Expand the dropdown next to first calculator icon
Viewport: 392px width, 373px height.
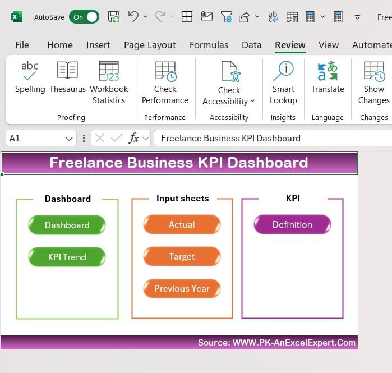[323, 17]
